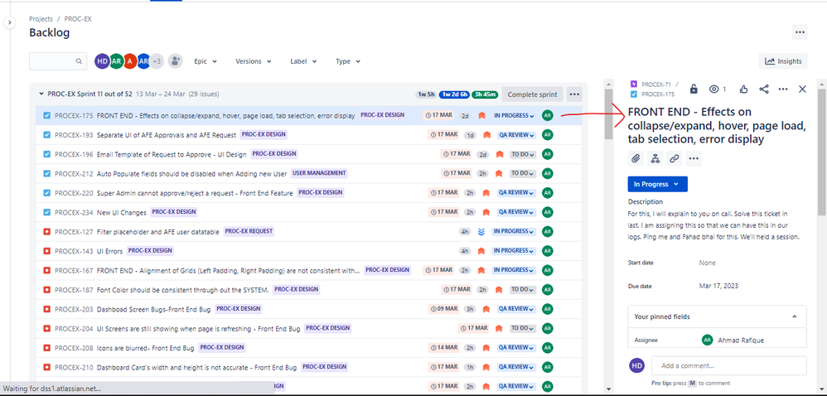Screen dimensions: 827x396
Task: Click USER MANAGEMENT epic tag on PROCEX-212
Action: pos(319,173)
